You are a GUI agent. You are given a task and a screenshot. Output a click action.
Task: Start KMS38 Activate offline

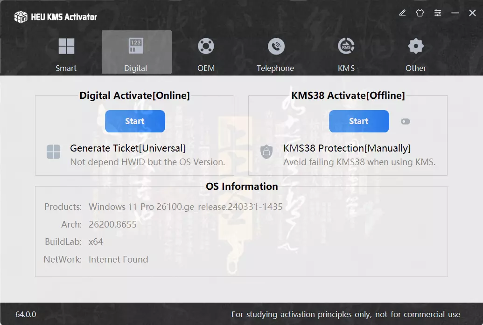(x=359, y=121)
